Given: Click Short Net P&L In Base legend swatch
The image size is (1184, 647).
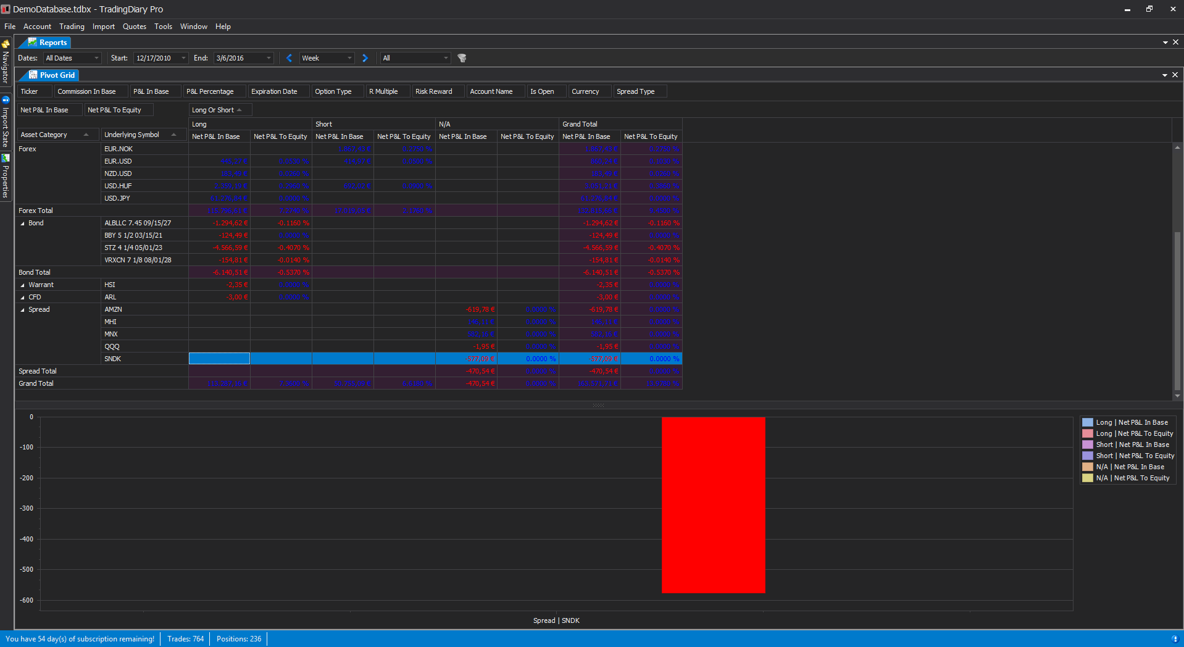Looking at the screenshot, I should (x=1088, y=445).
